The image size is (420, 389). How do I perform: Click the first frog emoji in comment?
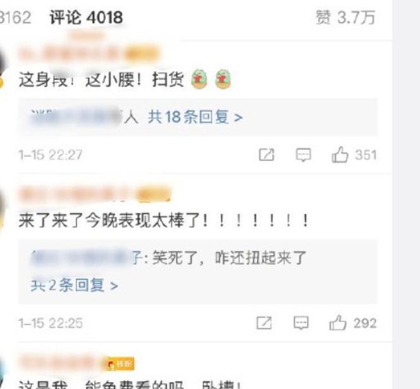(x=199, y=79)
